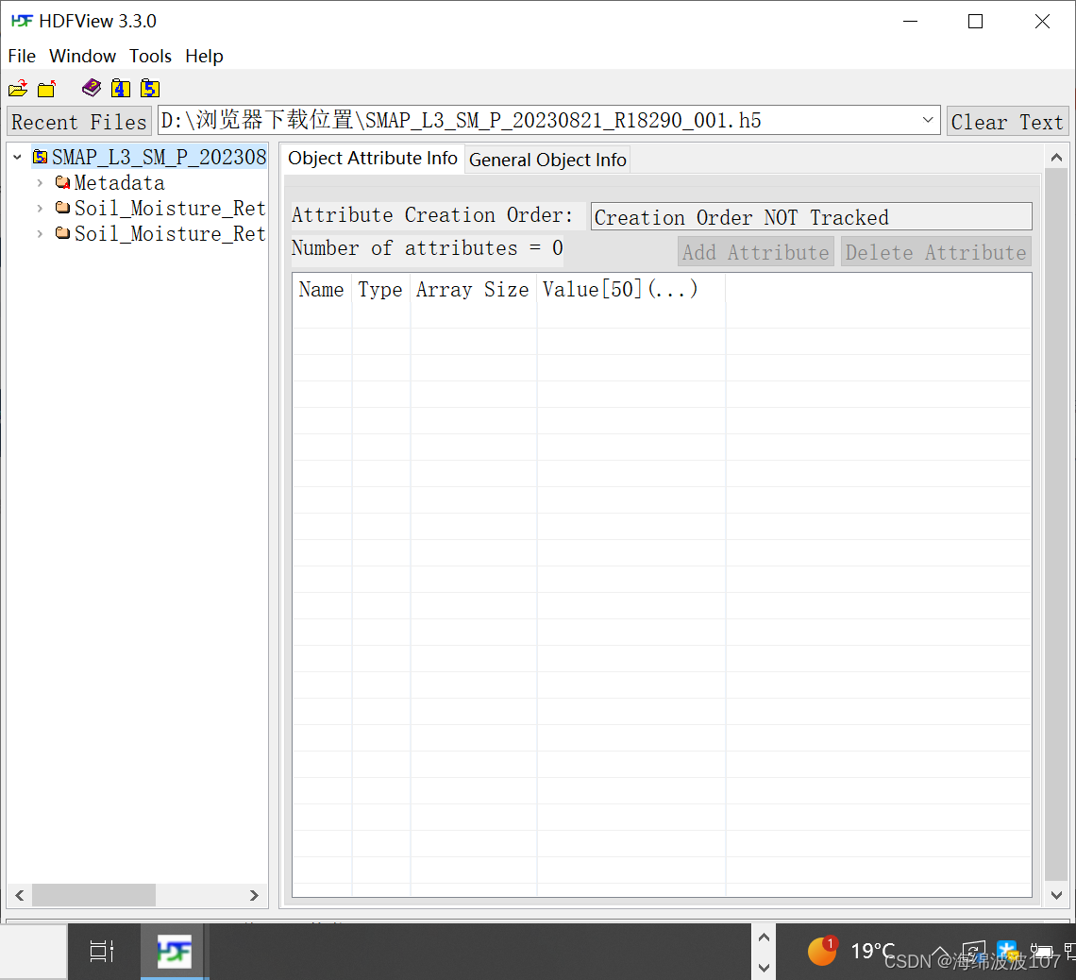The height and width of the screenshot is (980, 1076).
Task: Open the Help book icon
Action: [92, 88]
